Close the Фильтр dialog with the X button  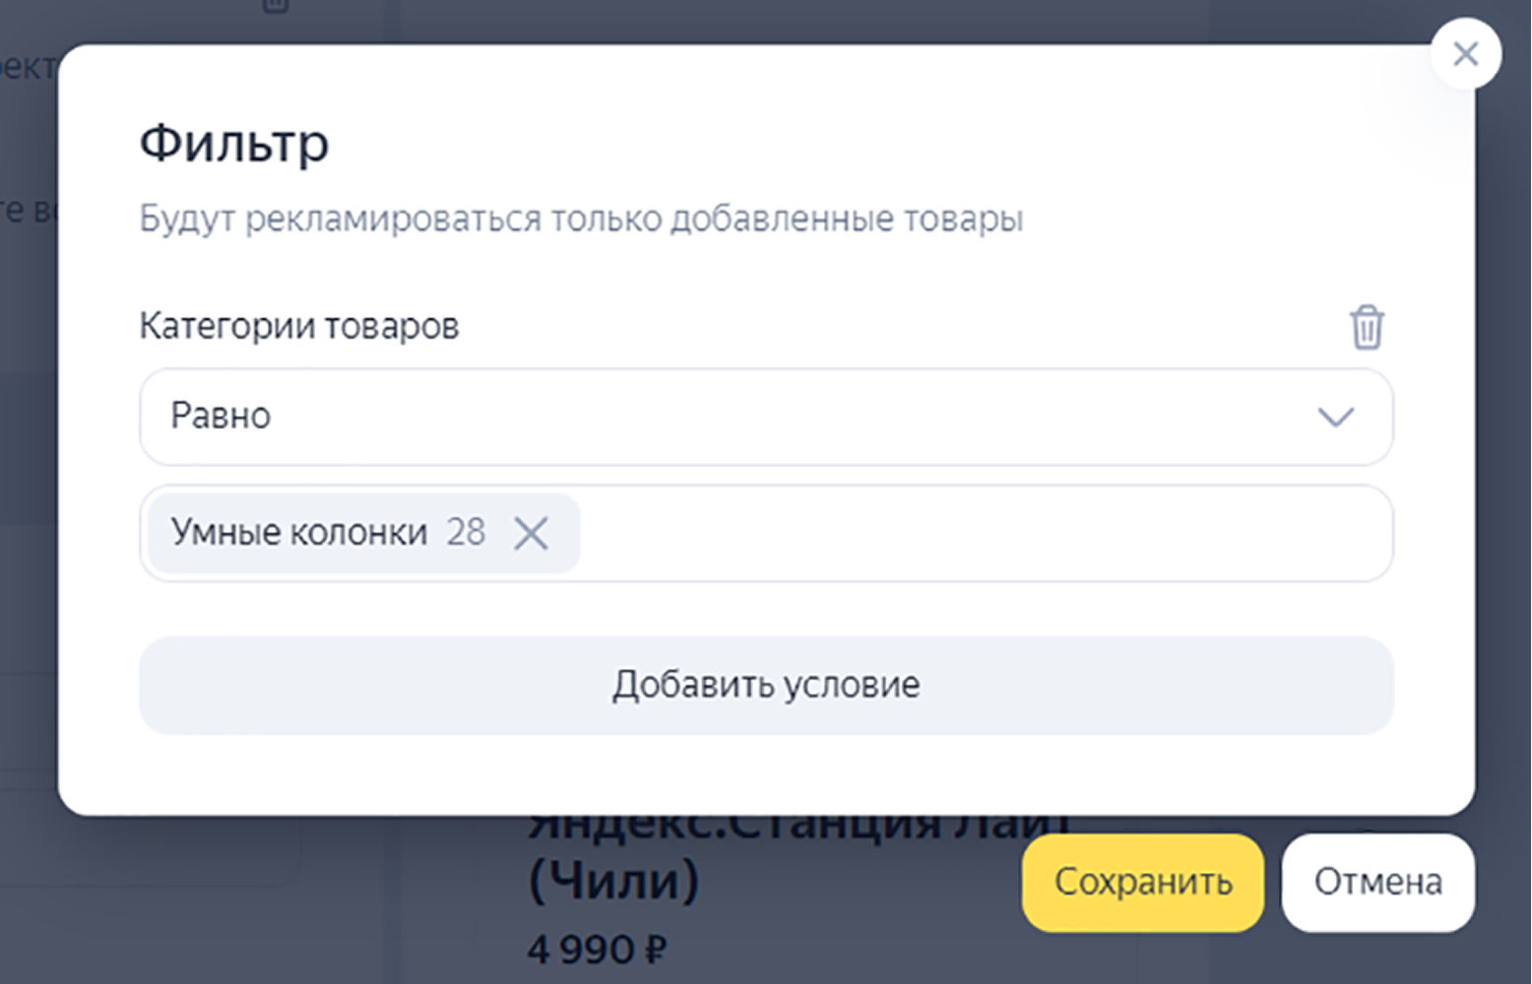point(1465,54)
